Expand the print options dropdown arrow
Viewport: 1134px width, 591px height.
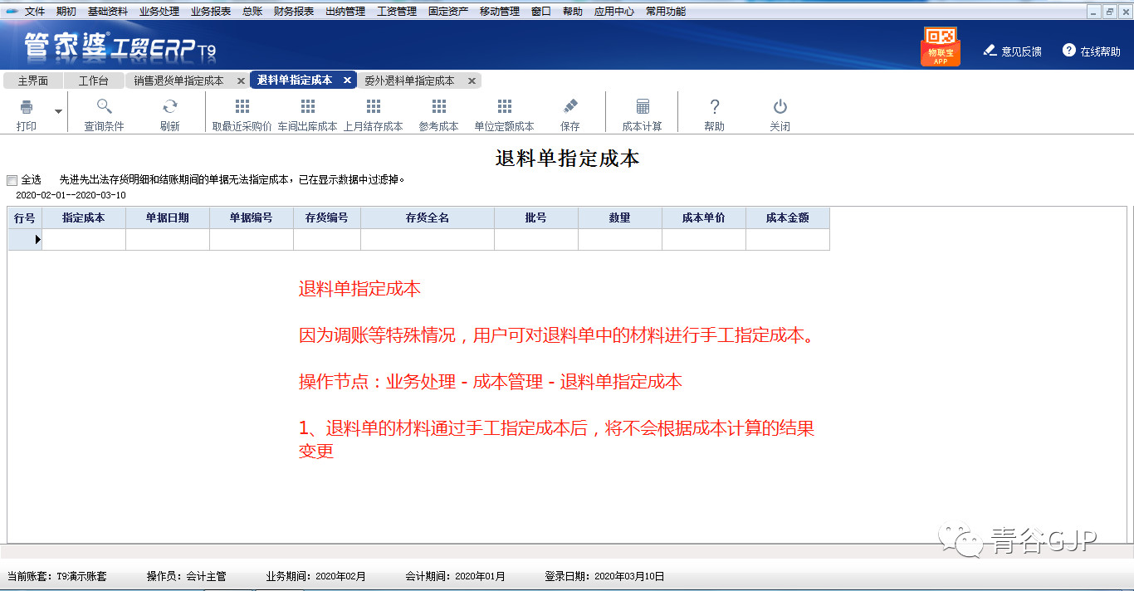[57, 110]
